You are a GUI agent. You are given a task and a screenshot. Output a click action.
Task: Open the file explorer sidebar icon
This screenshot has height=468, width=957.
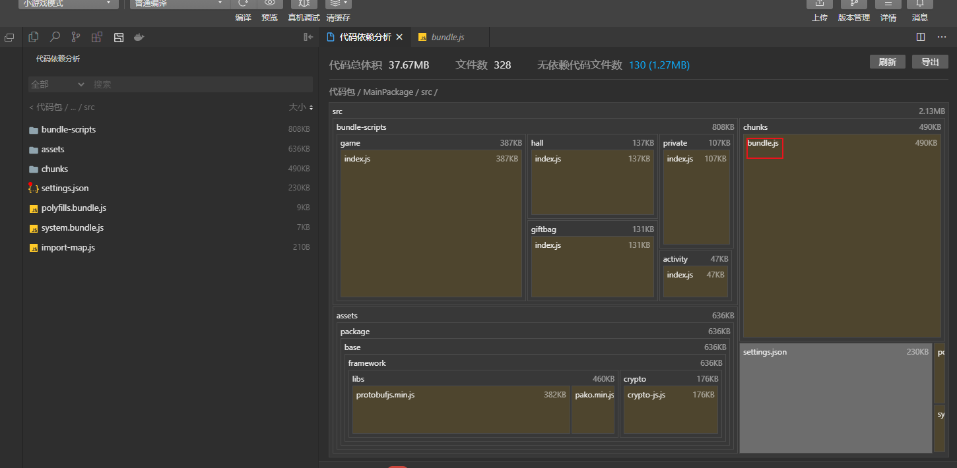pyautogui.click(x=34, y=38)
